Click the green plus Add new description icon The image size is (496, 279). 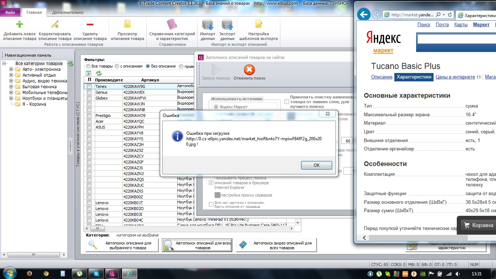[20, 24]
